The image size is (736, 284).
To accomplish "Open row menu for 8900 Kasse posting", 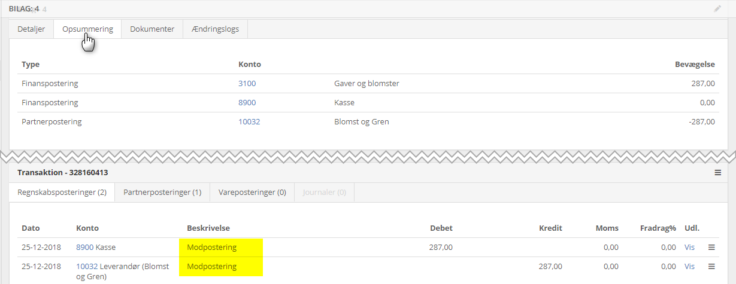I will click(711, 248).
